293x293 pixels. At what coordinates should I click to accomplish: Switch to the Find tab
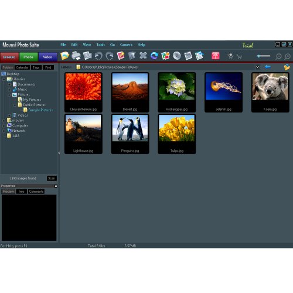click(x=48, y=67)
